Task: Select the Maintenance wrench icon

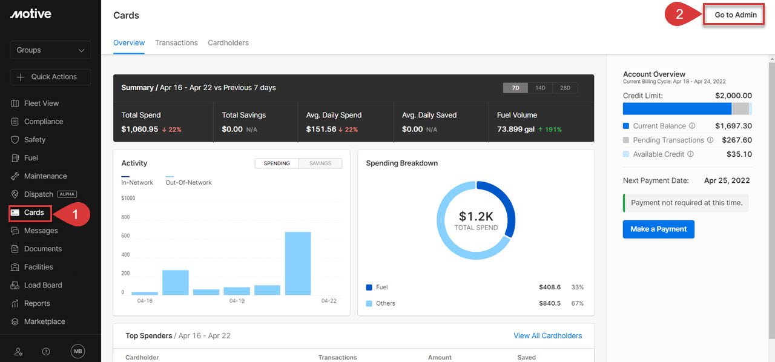Action: [15, 176]
